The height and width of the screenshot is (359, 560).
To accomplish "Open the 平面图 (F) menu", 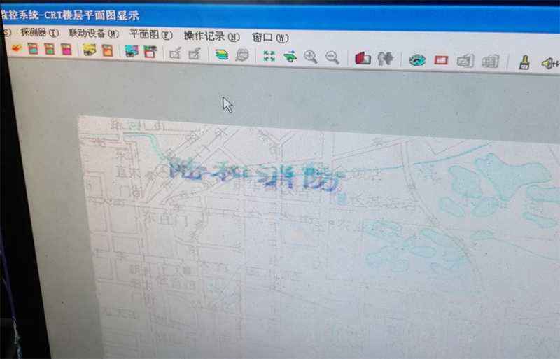I will coord(150,35).
